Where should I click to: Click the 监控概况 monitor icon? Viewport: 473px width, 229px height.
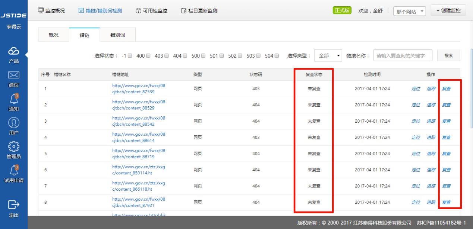tap(42, 10)
